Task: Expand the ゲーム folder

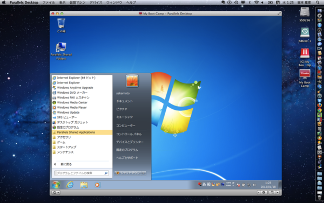Action: 82,142
